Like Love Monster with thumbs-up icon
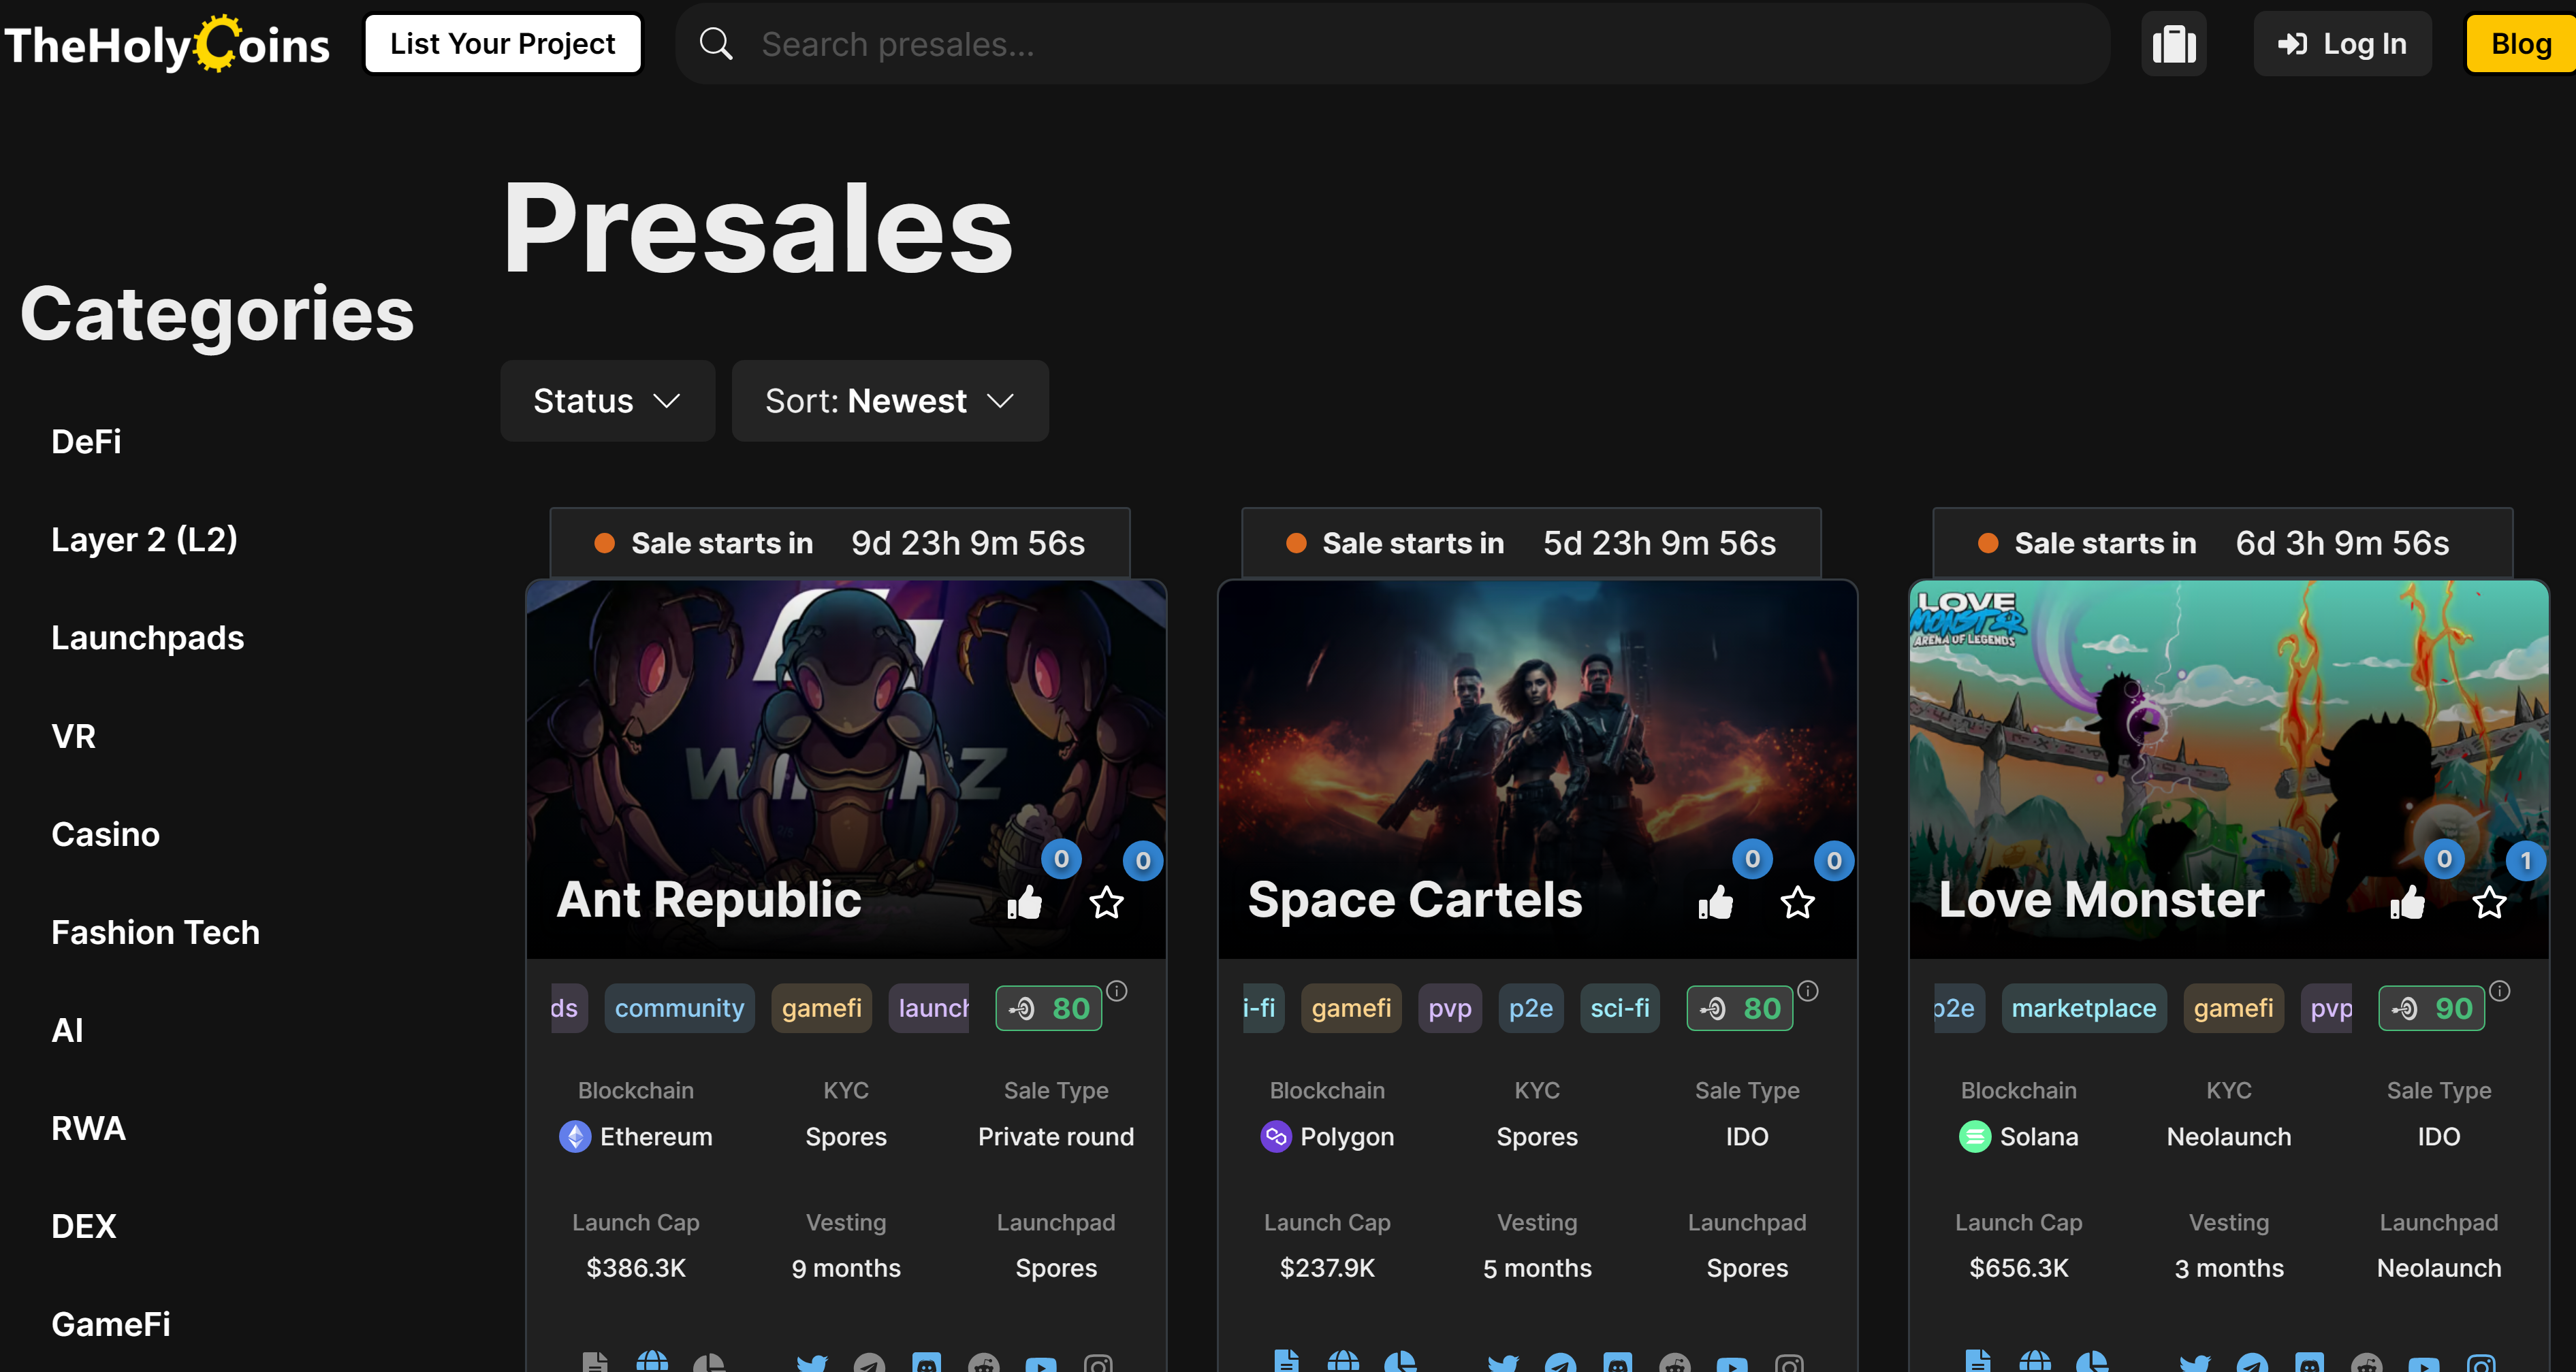 click(2408, 902)
